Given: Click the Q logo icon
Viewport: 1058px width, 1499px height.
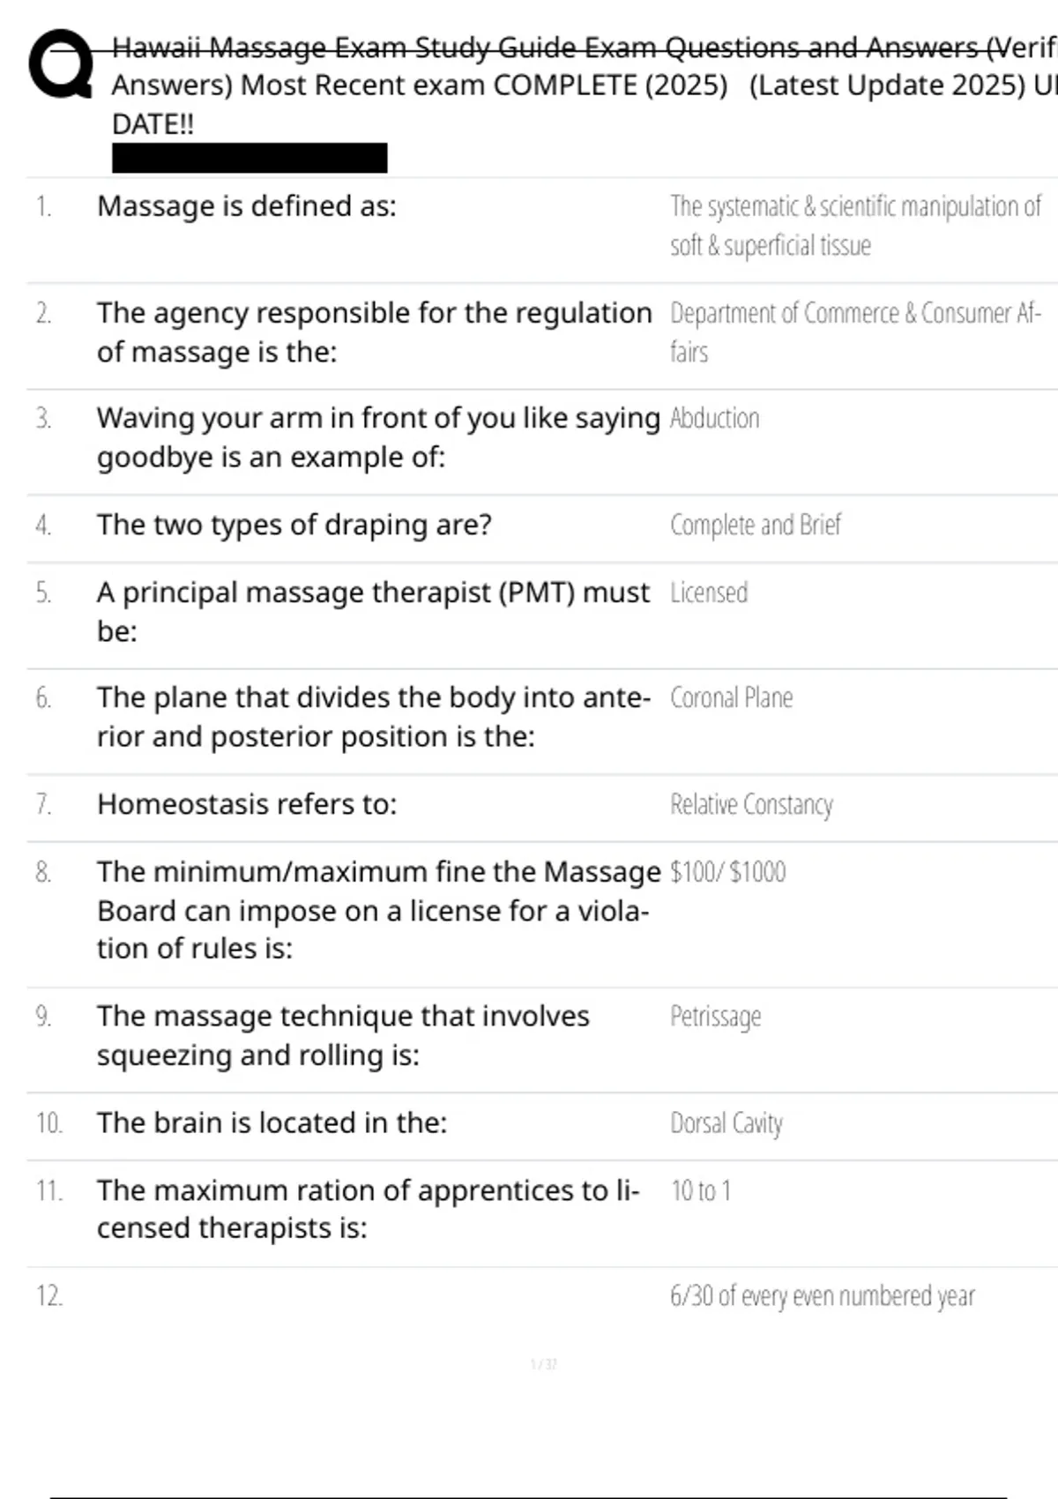Looking at the screenshot, I should click(60, 64).
